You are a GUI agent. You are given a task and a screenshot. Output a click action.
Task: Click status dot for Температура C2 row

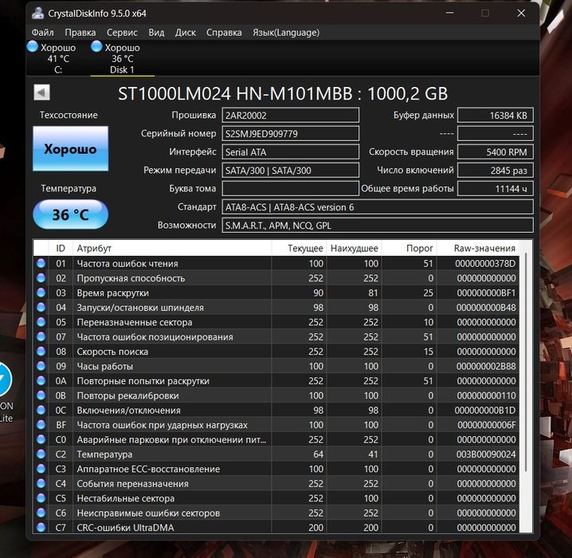click(41, 454)
